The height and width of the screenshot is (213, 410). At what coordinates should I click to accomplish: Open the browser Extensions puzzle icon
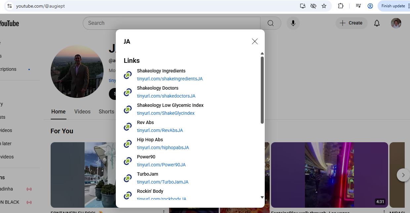pyautogui.click(x=341, y=6)
